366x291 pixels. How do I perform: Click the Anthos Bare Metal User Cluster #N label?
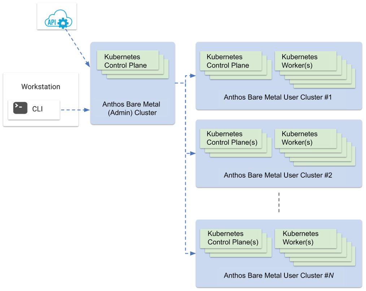[x=279, y=275]
